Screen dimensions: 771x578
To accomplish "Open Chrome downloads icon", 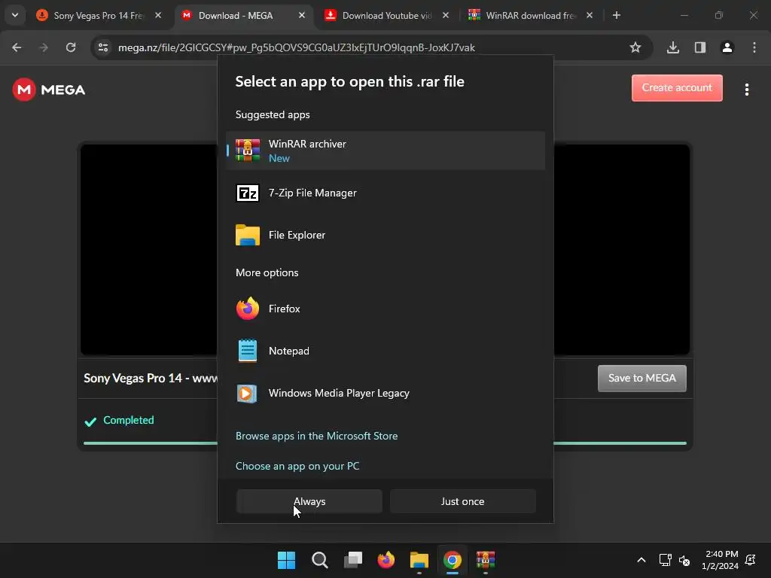I will pos(673,47).
